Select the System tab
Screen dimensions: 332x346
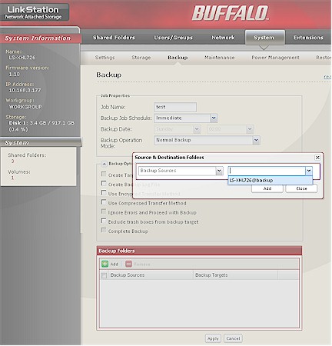click(x=264, y=38)
